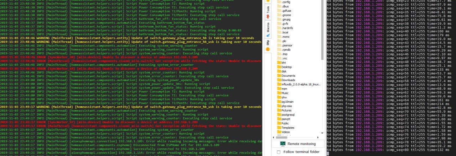Select the ohw folder
The height and width of the screenshot is (156, 456).
tap(282, 97)
